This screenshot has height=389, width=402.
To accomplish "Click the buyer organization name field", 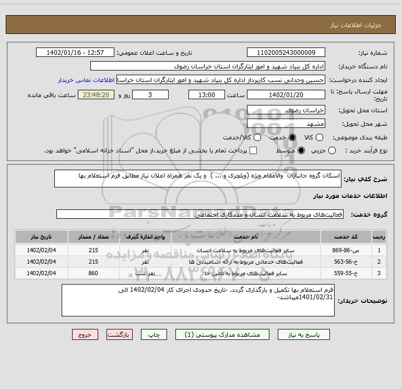I will (208, 66).
